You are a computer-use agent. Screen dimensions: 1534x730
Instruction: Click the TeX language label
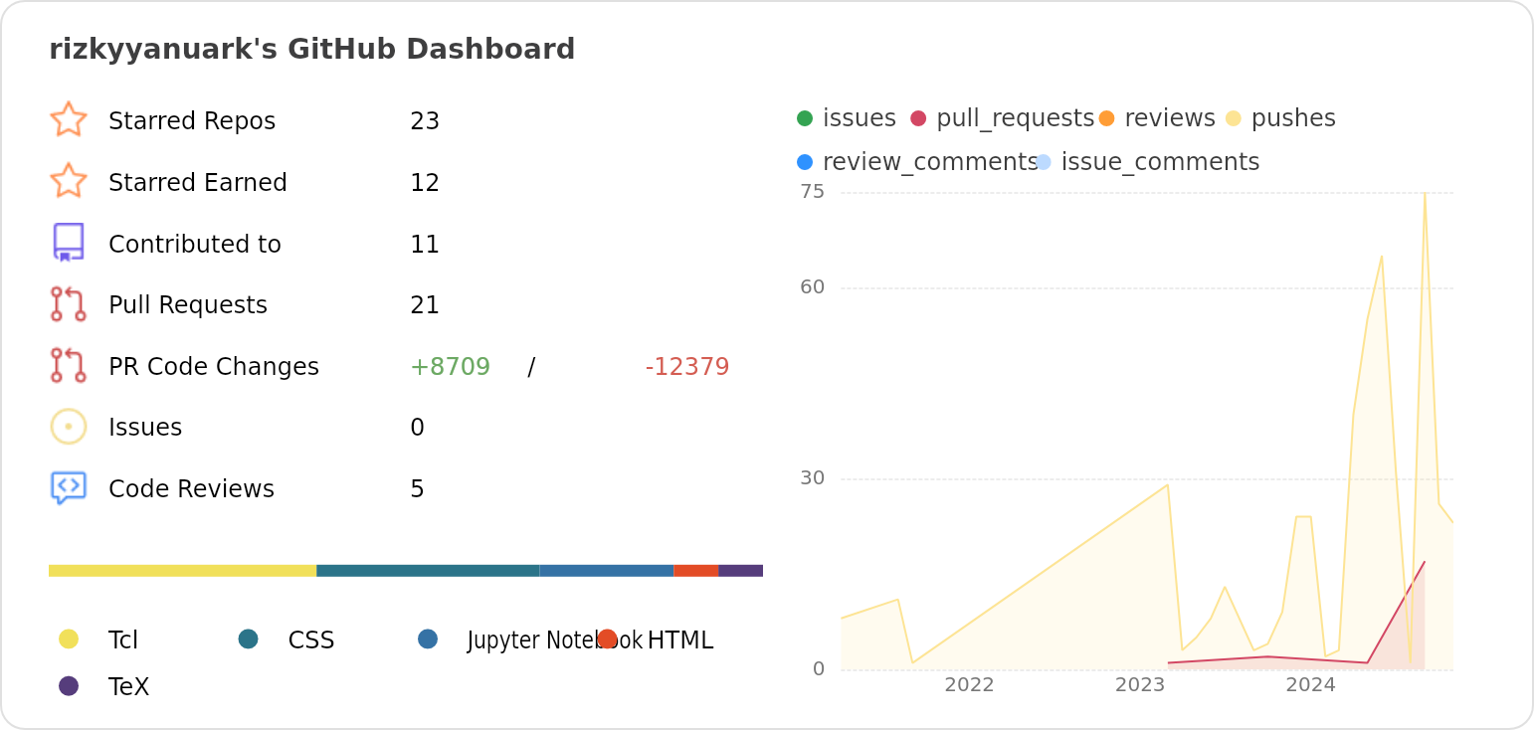coord(129,687)
